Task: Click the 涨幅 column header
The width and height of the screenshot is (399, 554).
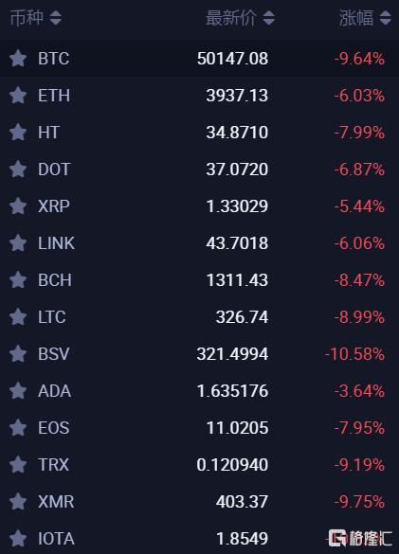Action: pyautogui.click(x=356, y=18)
